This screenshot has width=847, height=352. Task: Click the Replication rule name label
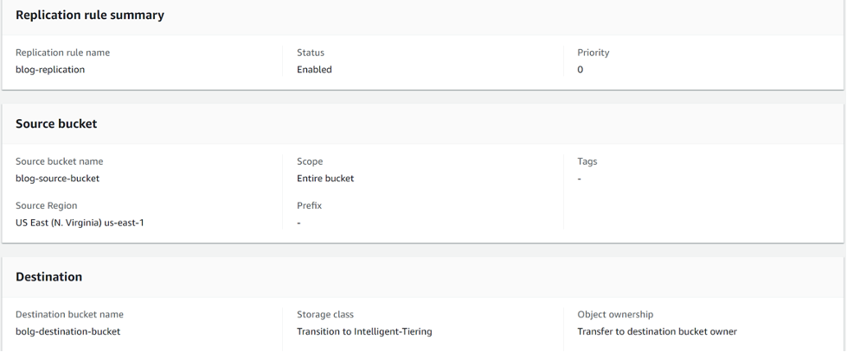click(62, 53)
